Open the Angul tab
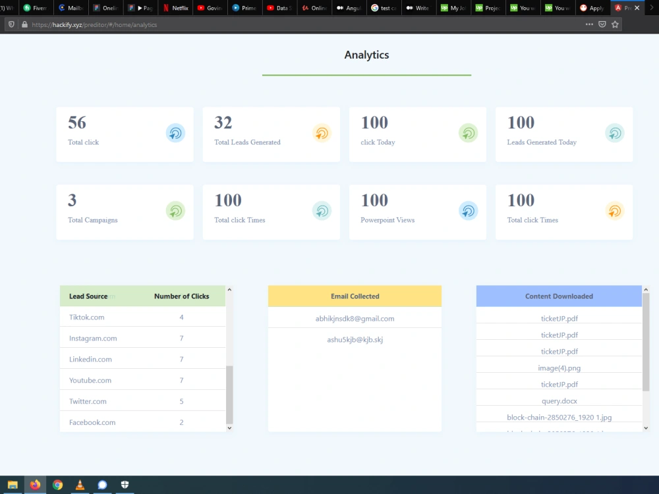Viewport: 659px width, 494px height. click(x=349, y=7)
